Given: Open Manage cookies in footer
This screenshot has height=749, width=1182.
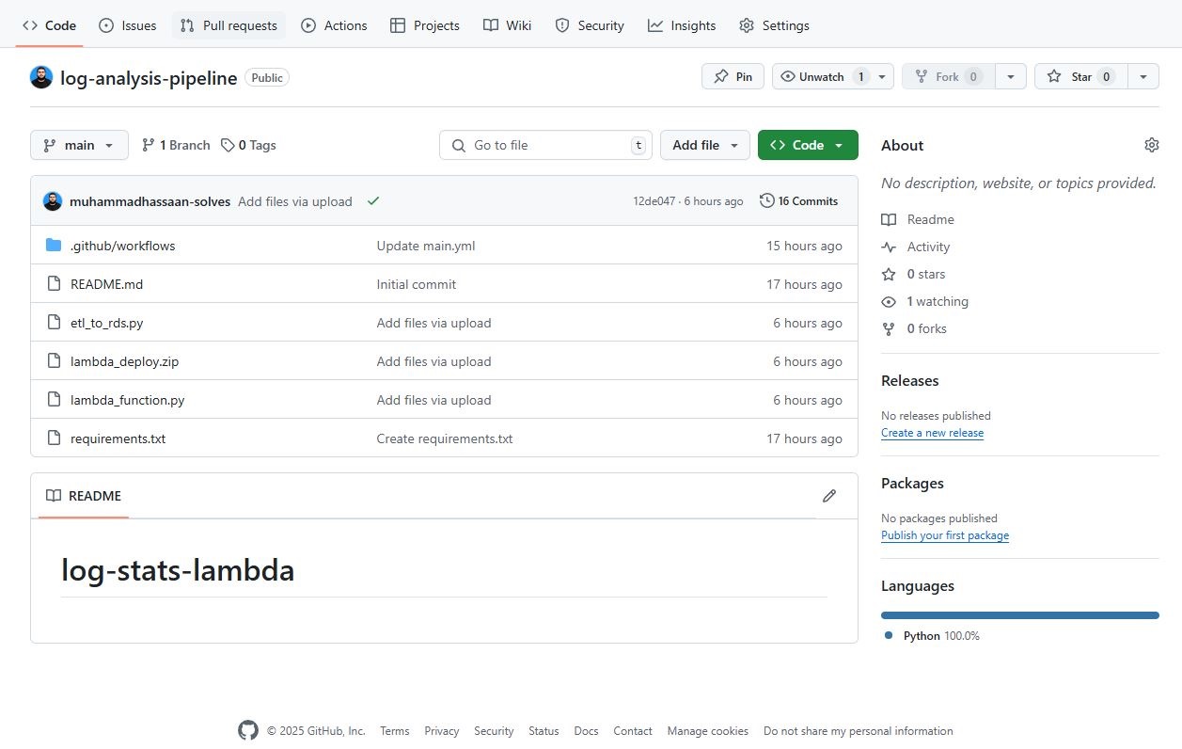Looking at the screenshot, I should click(708, 731).
